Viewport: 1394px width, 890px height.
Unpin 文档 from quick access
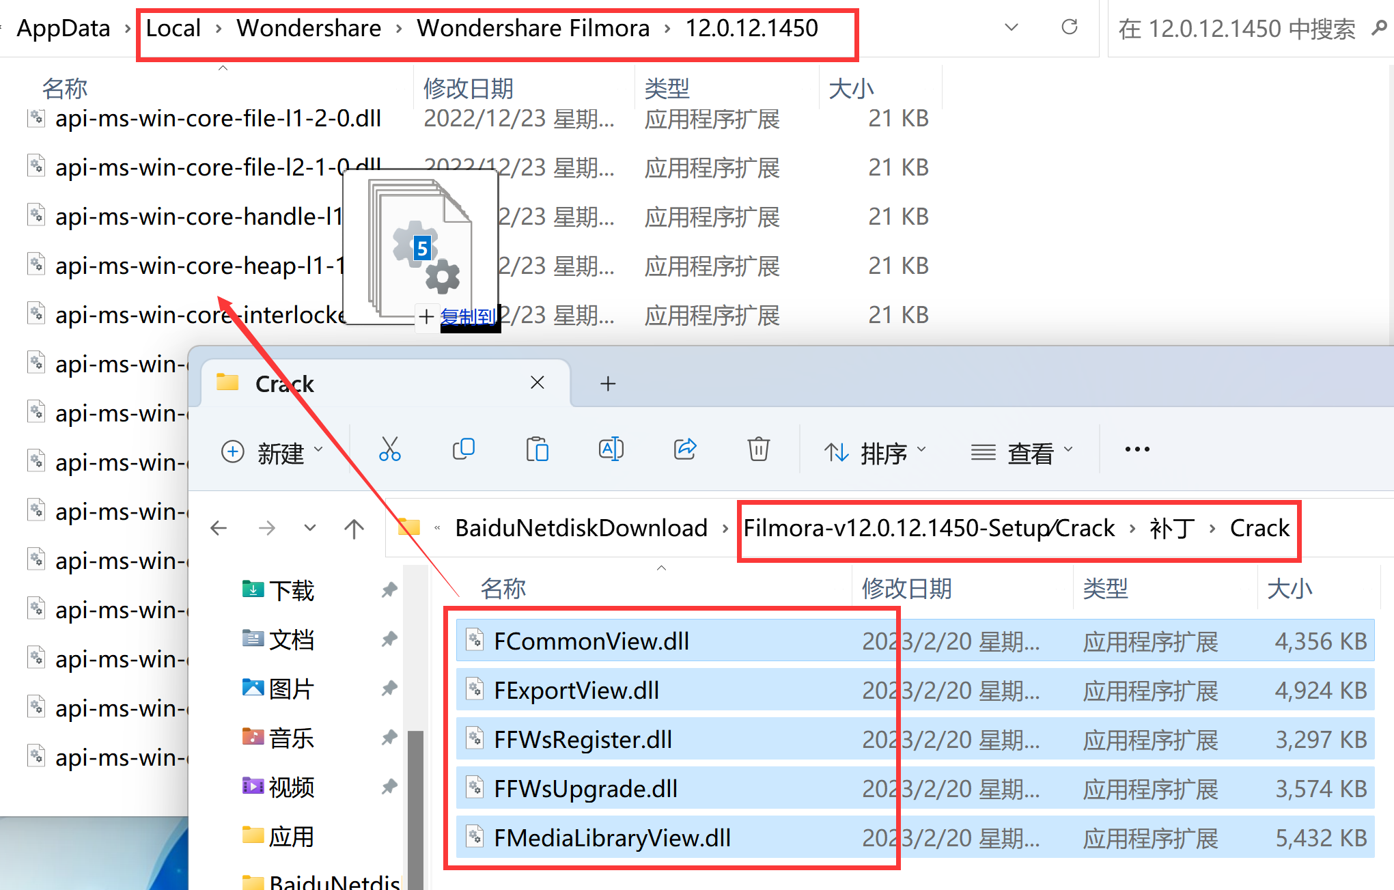(389, 639)
